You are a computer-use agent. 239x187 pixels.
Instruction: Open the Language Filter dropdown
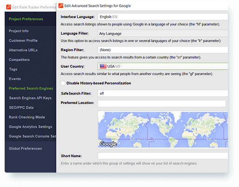(163, 33)
